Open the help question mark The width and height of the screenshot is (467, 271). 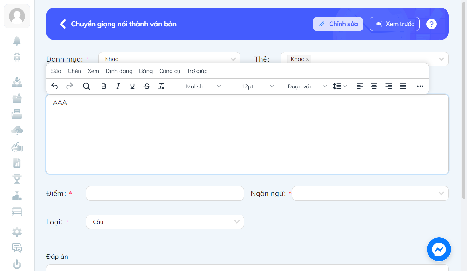(431, 24)
